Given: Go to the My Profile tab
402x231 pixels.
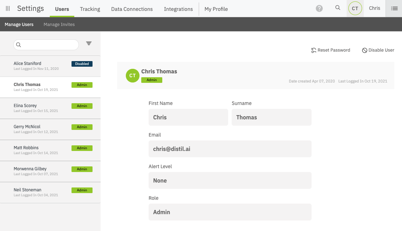Looking at the screenshot, I should tap(216, 9).
